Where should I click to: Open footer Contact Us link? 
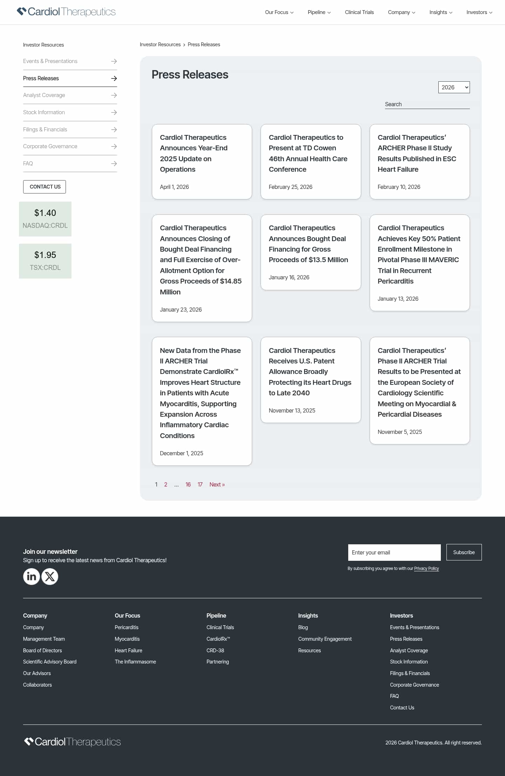point(402,708)
